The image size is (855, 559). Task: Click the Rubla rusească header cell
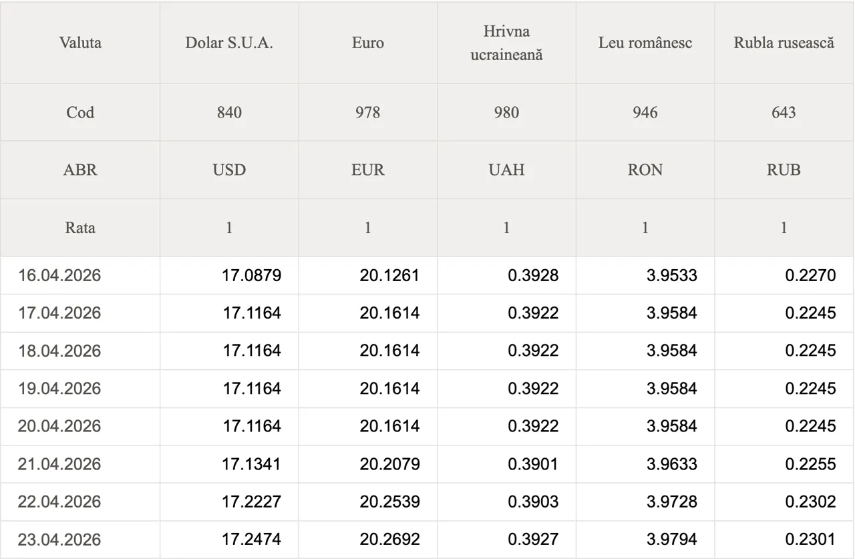tap(784, 43)
